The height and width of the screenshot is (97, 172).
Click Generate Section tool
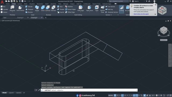point(112,12)
